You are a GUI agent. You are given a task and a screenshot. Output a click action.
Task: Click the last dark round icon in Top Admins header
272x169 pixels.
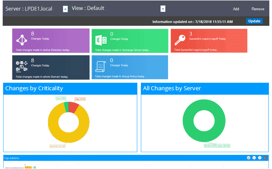tap(265, 158)
